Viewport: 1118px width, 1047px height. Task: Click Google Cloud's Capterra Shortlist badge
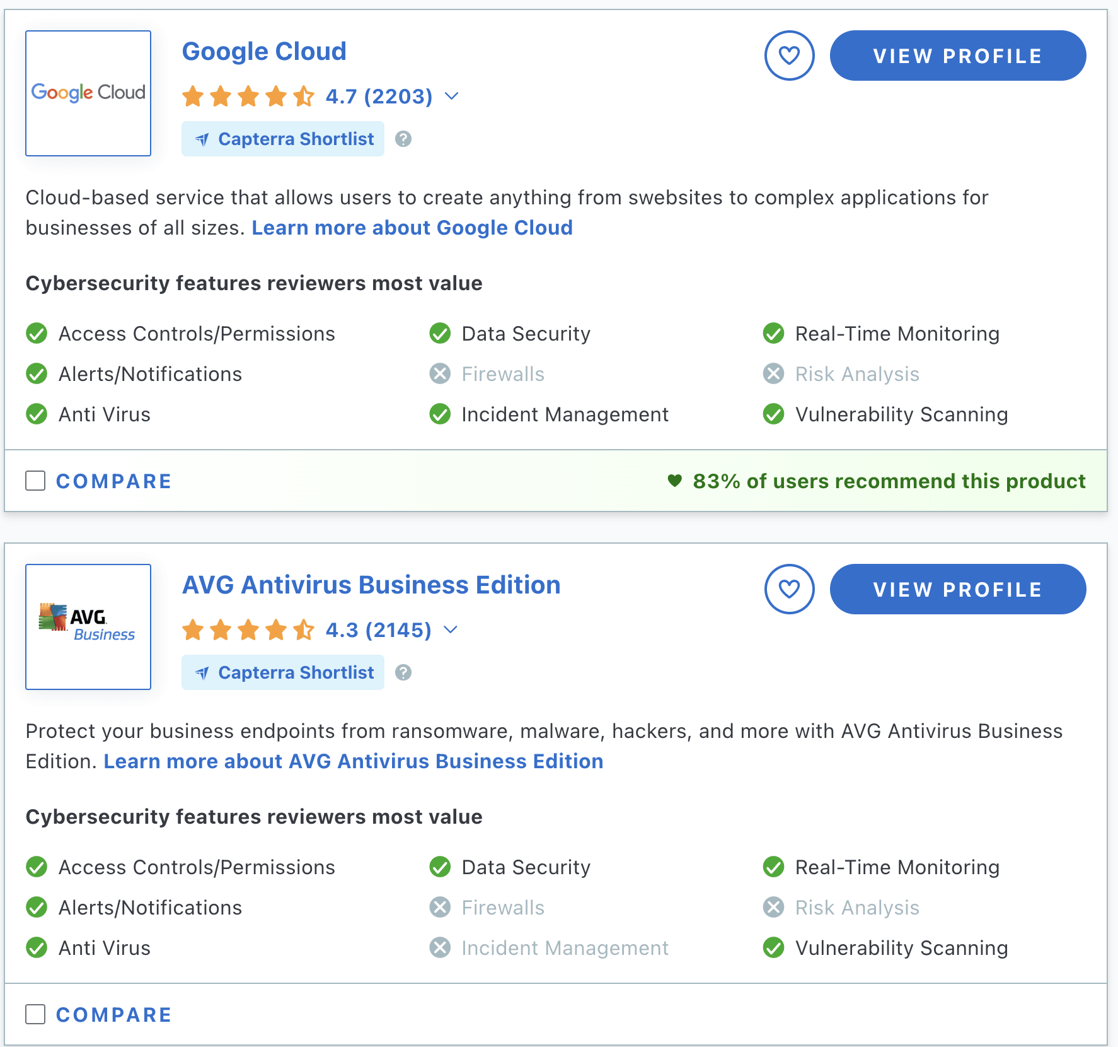(x=282, y=139)
